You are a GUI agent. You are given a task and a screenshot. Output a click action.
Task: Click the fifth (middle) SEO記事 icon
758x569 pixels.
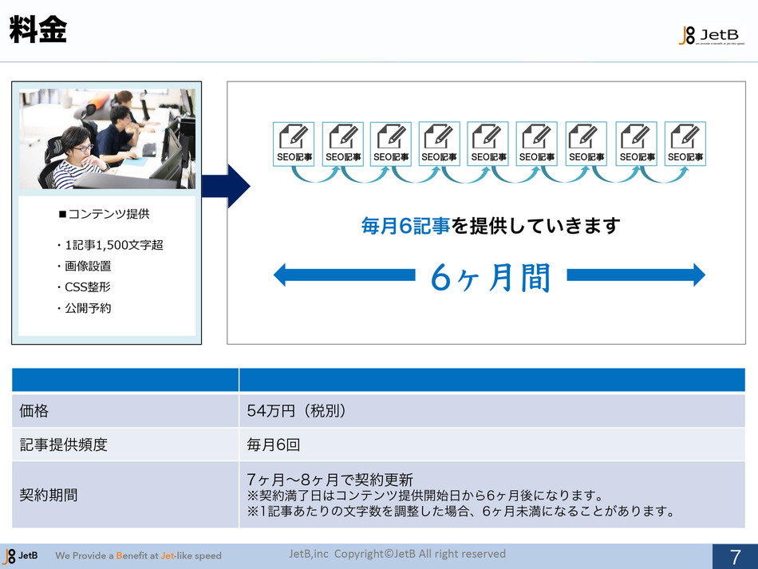pyautogui.click(x=488, y=144)
